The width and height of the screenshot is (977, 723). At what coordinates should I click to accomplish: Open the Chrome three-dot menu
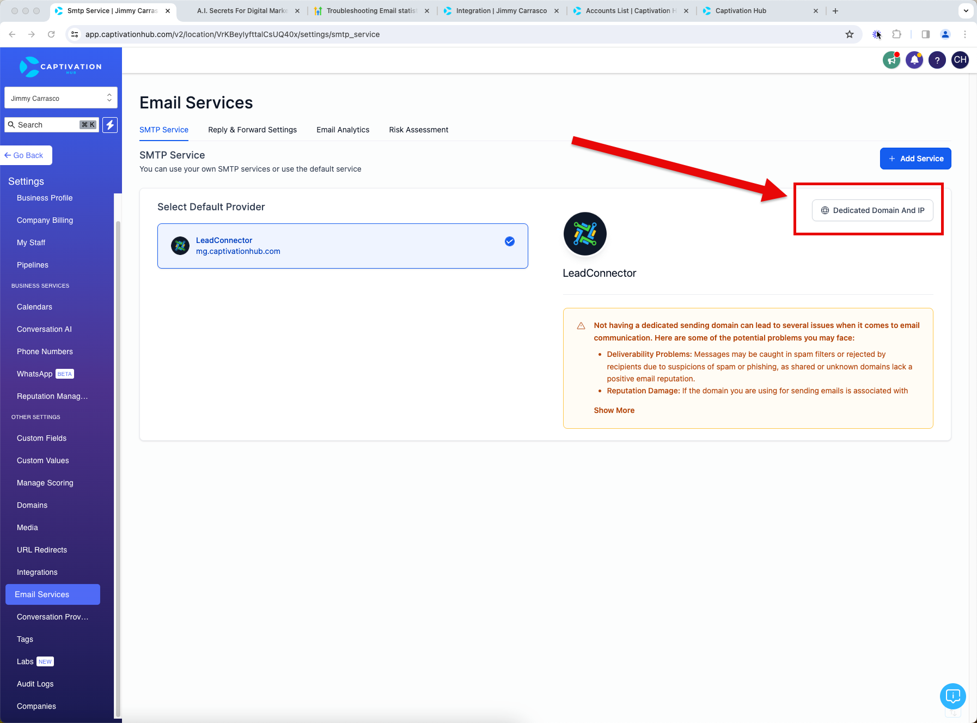click(965, 34)
